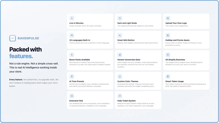Click the RavenPulse logo icon

[13, 38]
